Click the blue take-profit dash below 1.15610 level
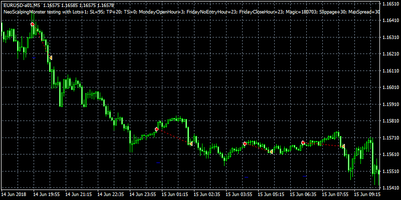The image size is (401, 200). point(158,162)
